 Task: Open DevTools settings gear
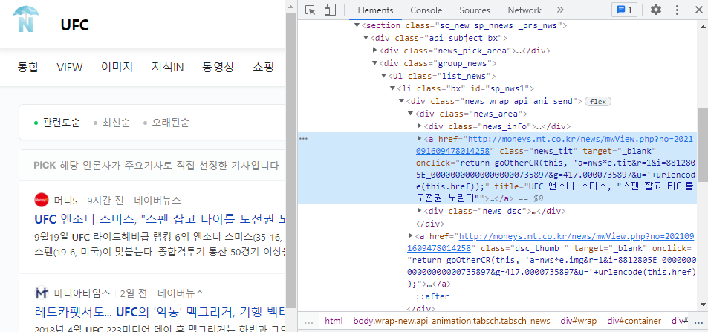pos(655,10)
